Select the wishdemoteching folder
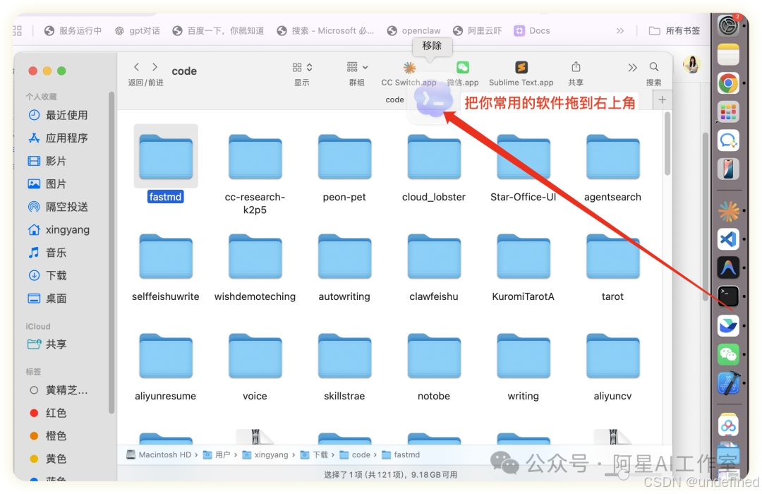The width and height of the screenshot is (762, 494). tap(255, 256)
